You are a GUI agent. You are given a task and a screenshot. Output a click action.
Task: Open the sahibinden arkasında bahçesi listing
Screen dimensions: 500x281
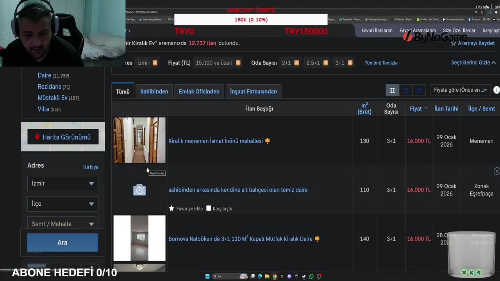[238, 190]
